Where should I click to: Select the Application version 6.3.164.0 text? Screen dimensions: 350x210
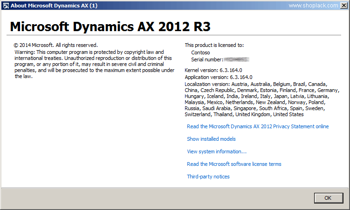pyautogui.click(x=219, y=77)
